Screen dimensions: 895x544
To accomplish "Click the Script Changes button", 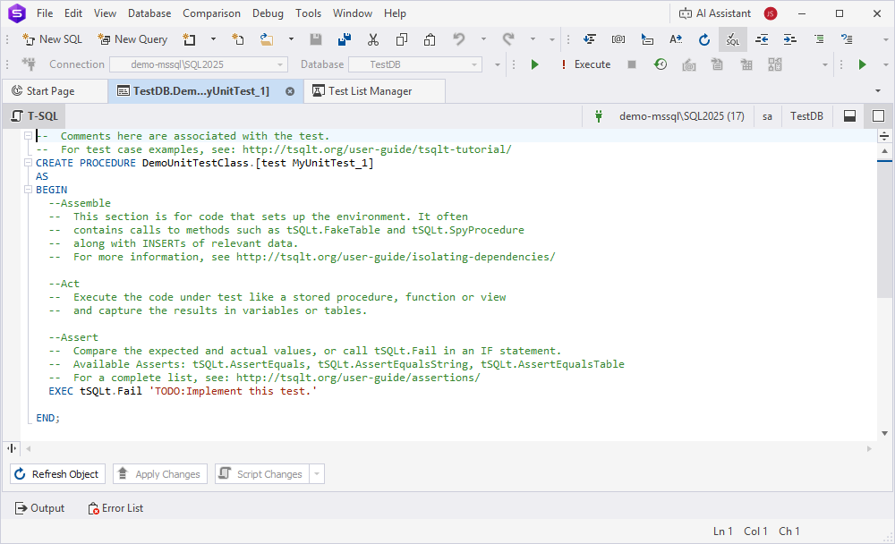I will [x=262, y=474].
